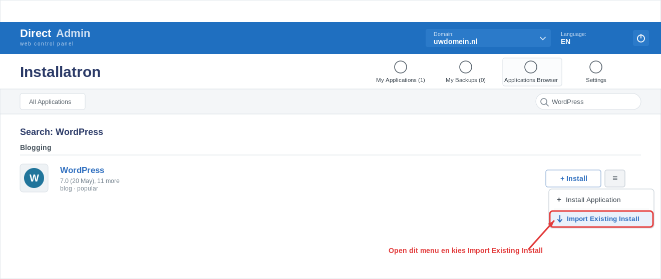
Task: Select the uwdomein.nl domain text
Action: coord(456,41)
